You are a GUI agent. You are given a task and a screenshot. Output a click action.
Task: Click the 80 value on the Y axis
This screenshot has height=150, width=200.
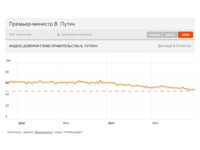7,72
